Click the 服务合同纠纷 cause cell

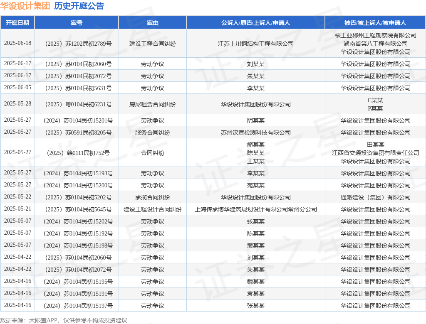click(x=152, y=133)
